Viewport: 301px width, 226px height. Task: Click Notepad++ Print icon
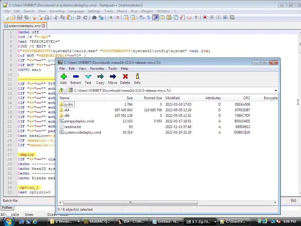[x=47, y=18]
